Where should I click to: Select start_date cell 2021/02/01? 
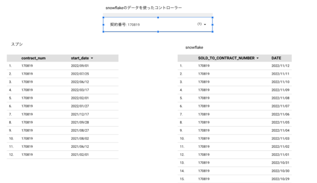(x=80, y=154)
